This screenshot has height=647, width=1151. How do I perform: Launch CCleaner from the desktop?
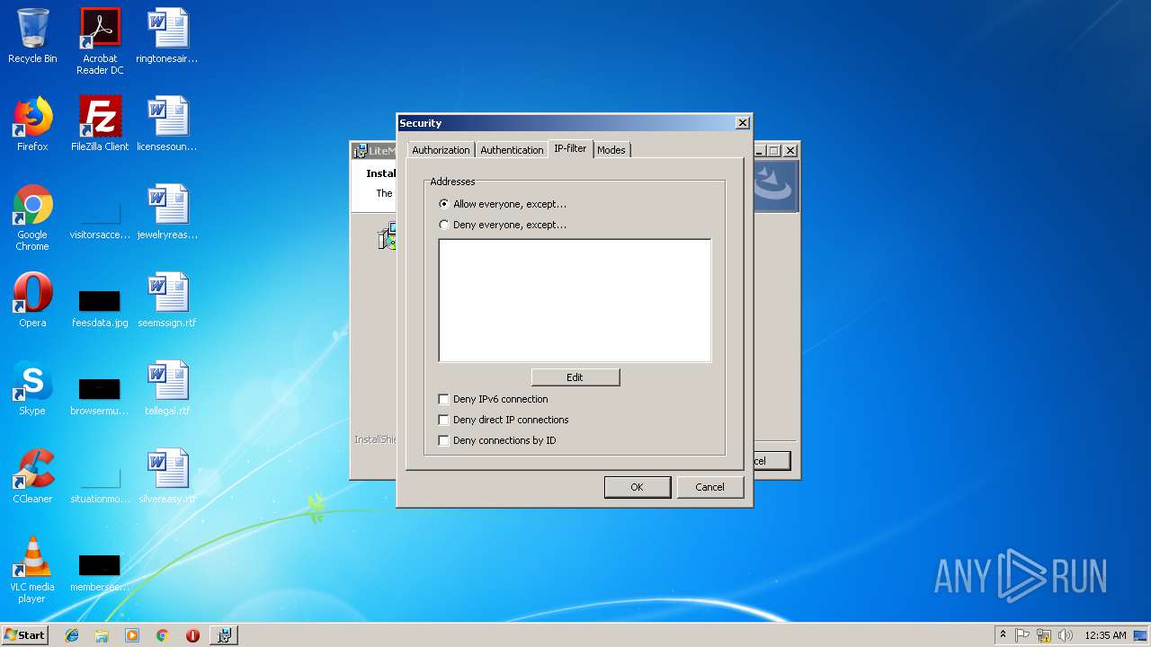[32, 476]
